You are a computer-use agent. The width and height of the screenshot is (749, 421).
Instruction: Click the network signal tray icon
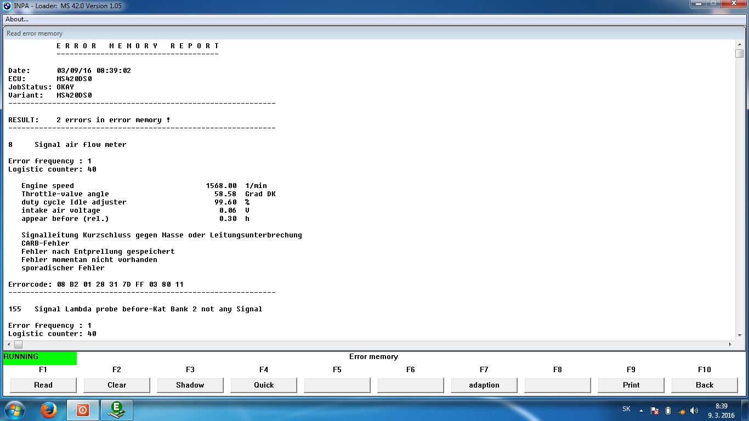681,411
